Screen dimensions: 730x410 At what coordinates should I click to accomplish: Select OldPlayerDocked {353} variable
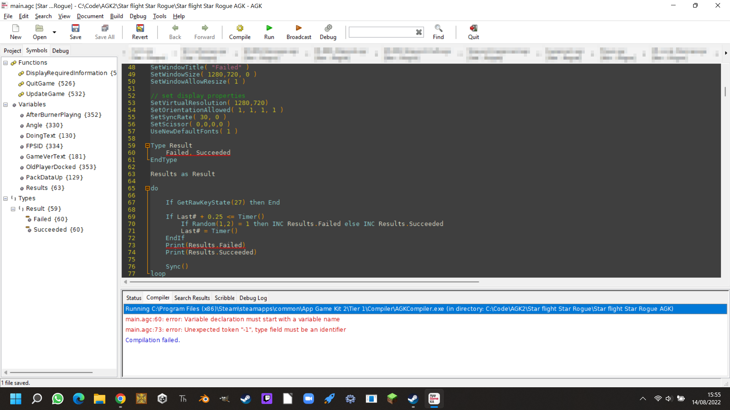[58, 167]
